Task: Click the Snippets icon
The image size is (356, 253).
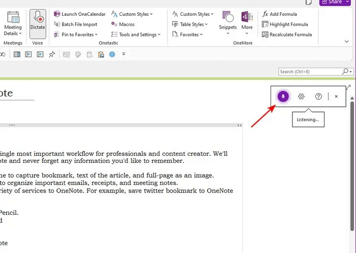Action: click(228, 17)
